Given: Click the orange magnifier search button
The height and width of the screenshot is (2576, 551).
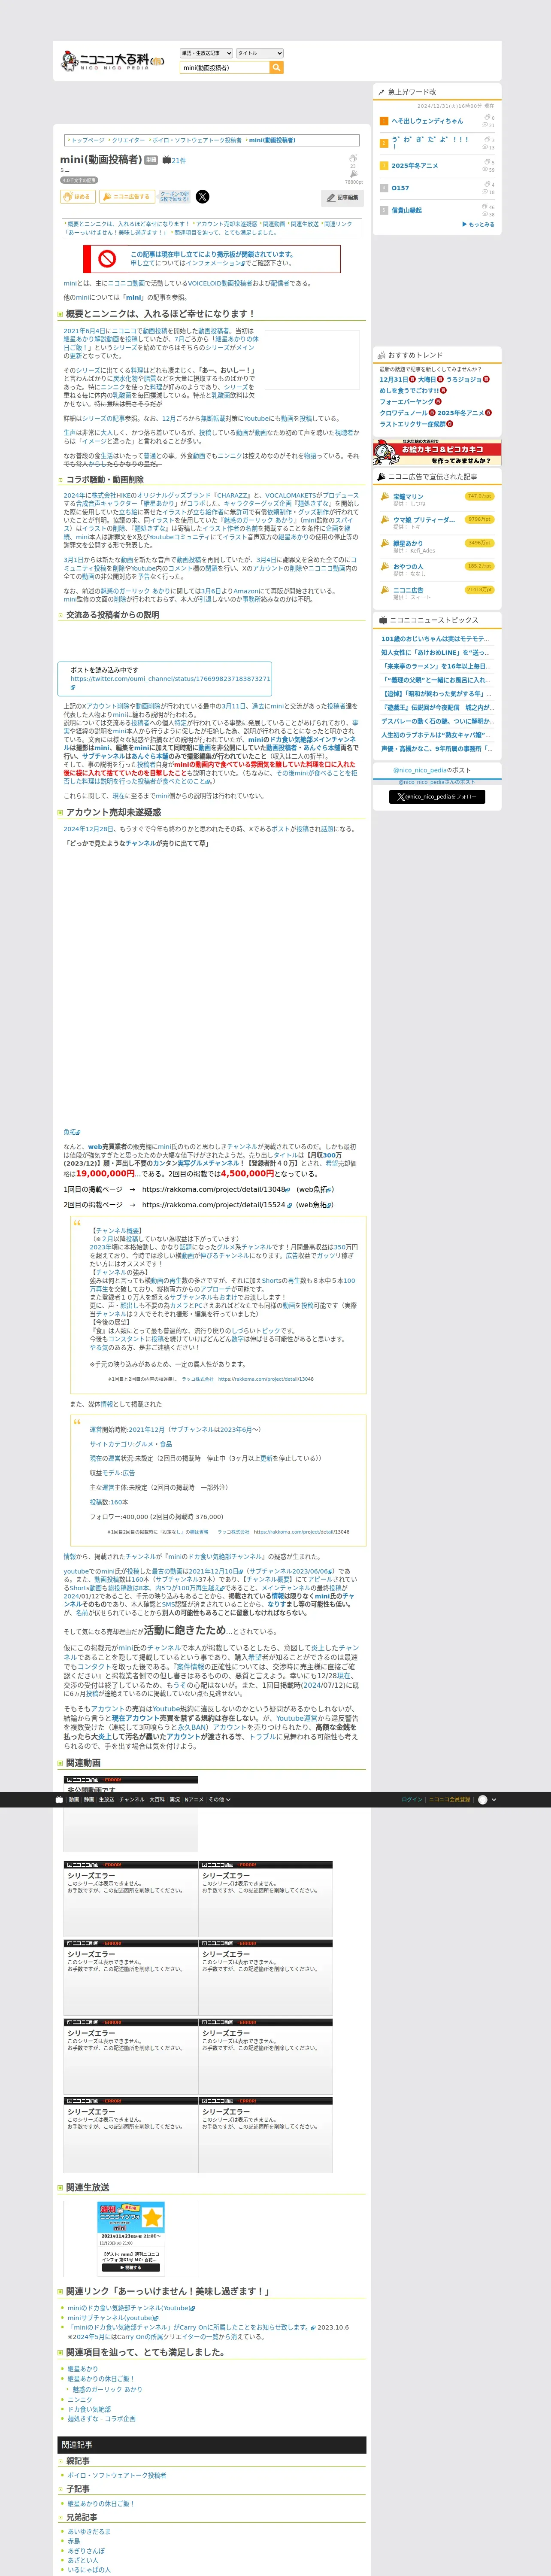Looking at the screenshot, I should [276, 68].
